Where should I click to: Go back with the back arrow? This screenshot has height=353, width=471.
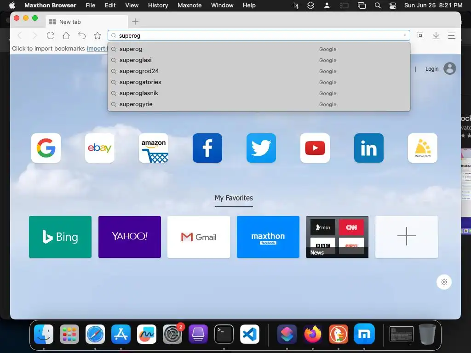[x=20, y=36]
